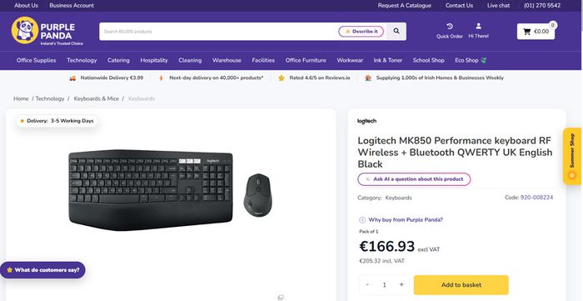Open the Keyboards & Mice breadcrumb link
The height and width of the screenshot is (301, 583).
(97, 98)
